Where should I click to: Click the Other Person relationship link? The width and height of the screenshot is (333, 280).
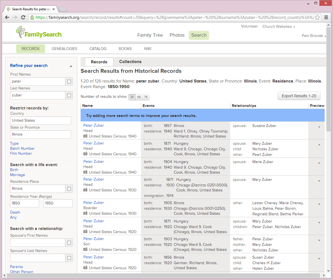pyautogui.click(x=22, y=272)
